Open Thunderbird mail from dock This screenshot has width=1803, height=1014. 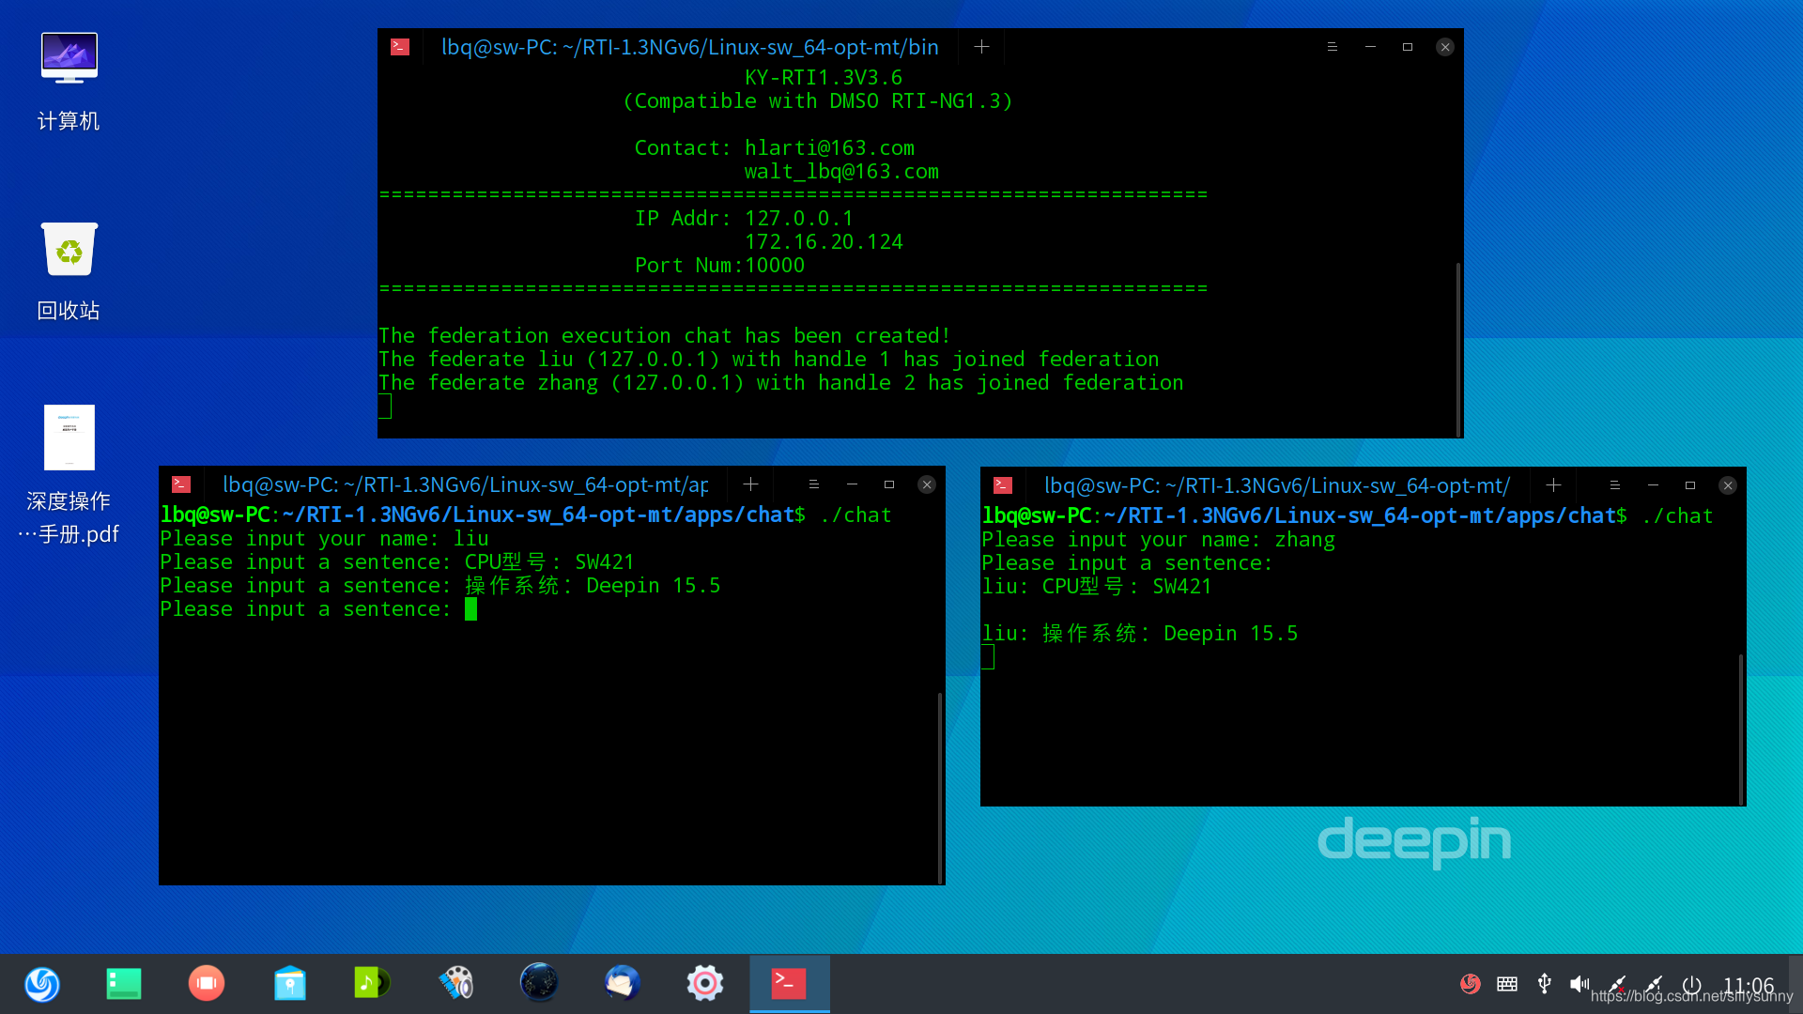coord(622,983)
